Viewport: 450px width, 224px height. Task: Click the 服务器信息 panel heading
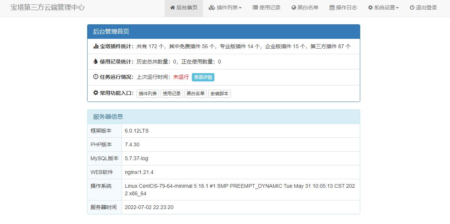(x=224, y=116)
